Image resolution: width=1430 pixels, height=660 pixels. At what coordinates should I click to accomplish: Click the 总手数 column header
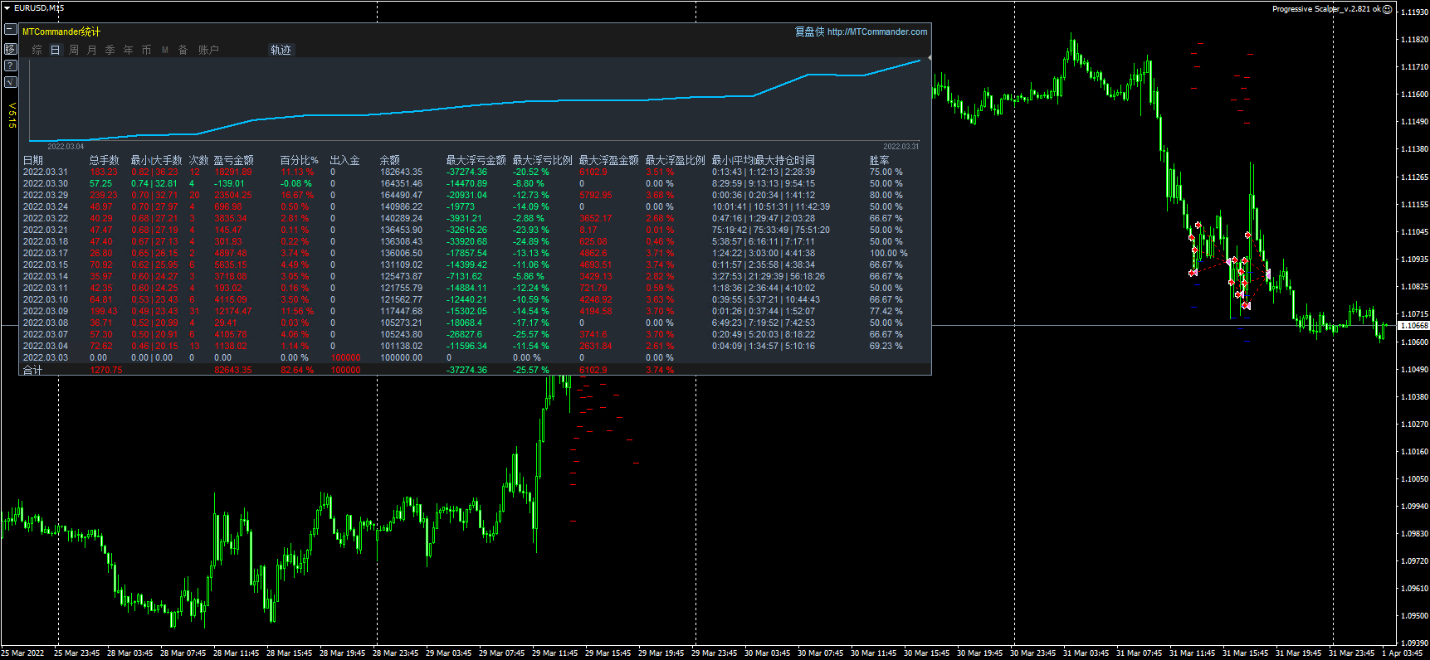tap(104, 160)
